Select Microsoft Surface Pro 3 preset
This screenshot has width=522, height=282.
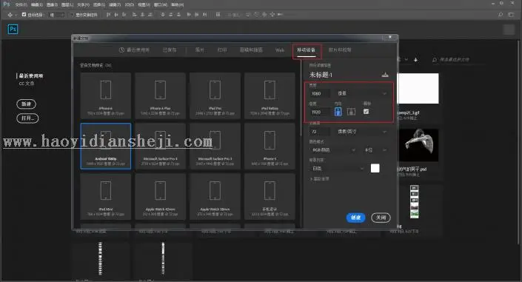pos(215,146)
